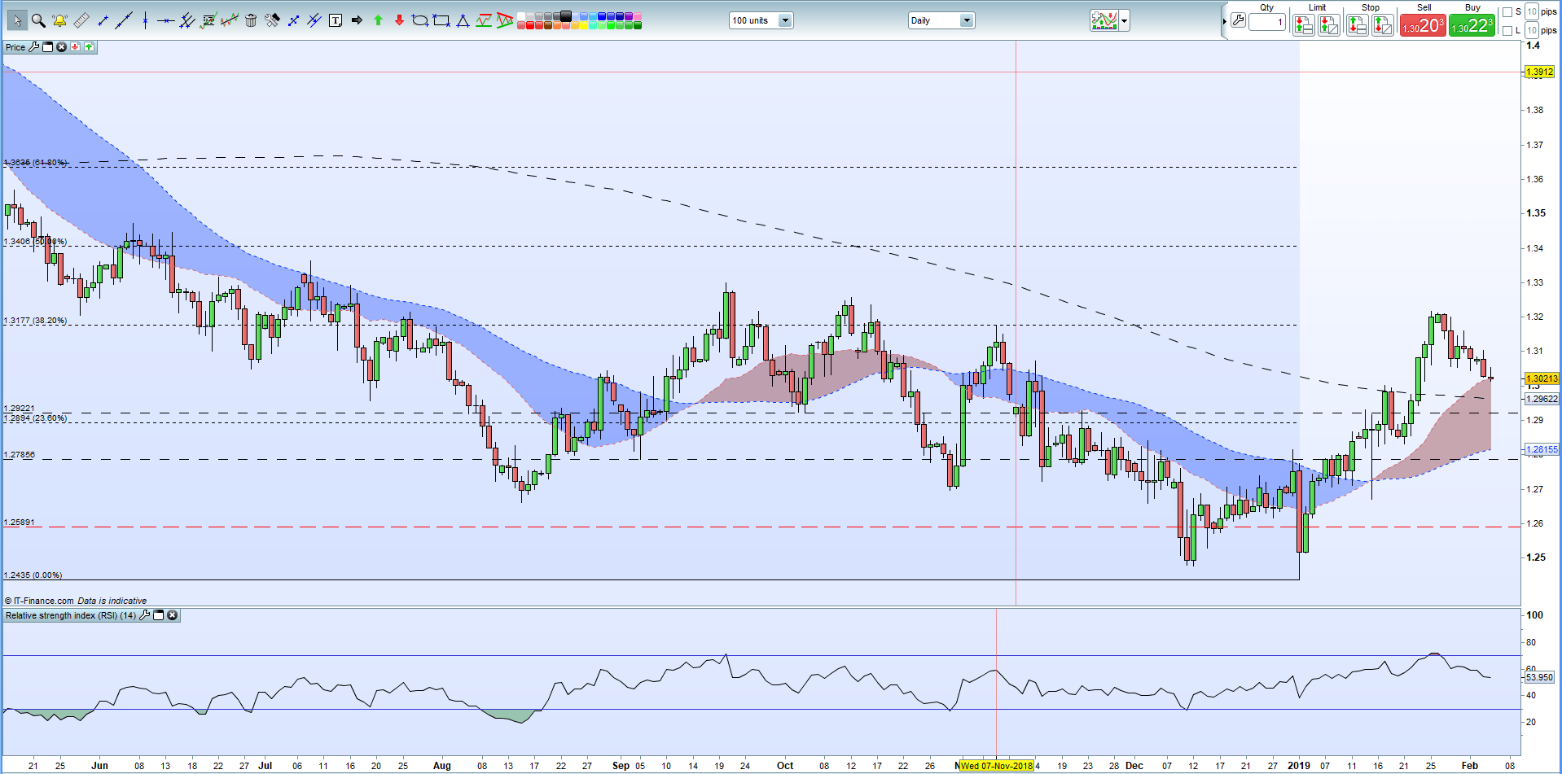Select the long trend line drawing tool

tap(123, 20)
